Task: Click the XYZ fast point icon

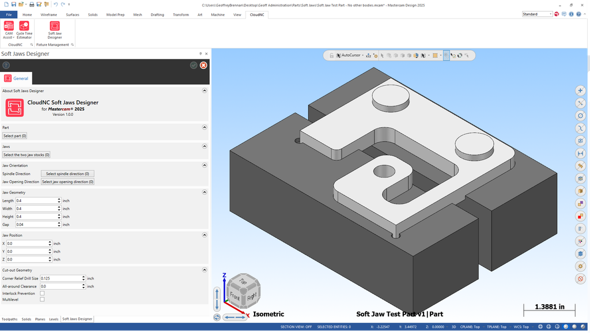Action: 368,55
